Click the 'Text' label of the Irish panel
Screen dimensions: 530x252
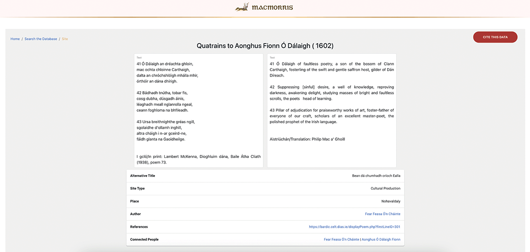pos(139,58)
